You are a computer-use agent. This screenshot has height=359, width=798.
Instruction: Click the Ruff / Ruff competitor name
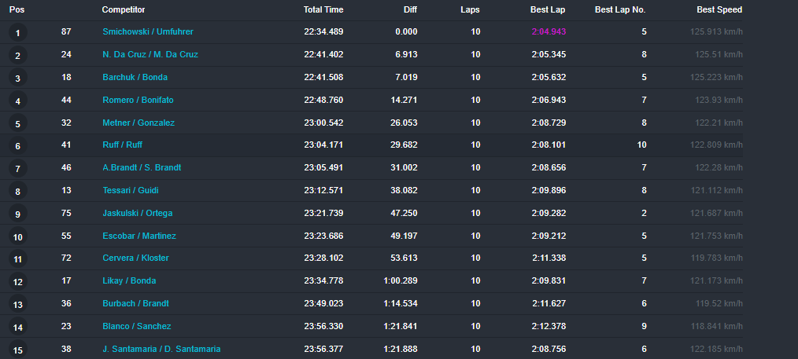pos(122,145)
